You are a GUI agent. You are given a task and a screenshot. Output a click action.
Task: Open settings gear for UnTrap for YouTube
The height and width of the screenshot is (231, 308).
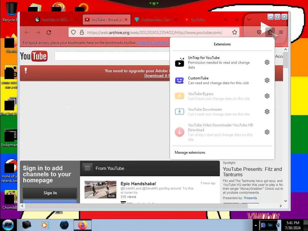(267, 63)
